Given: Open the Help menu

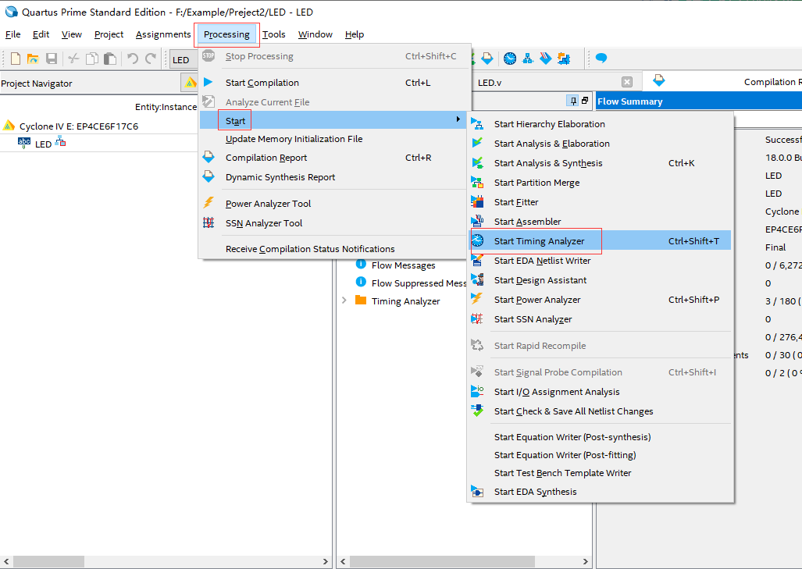Looking at the screenshot, I should coord(355,34).
